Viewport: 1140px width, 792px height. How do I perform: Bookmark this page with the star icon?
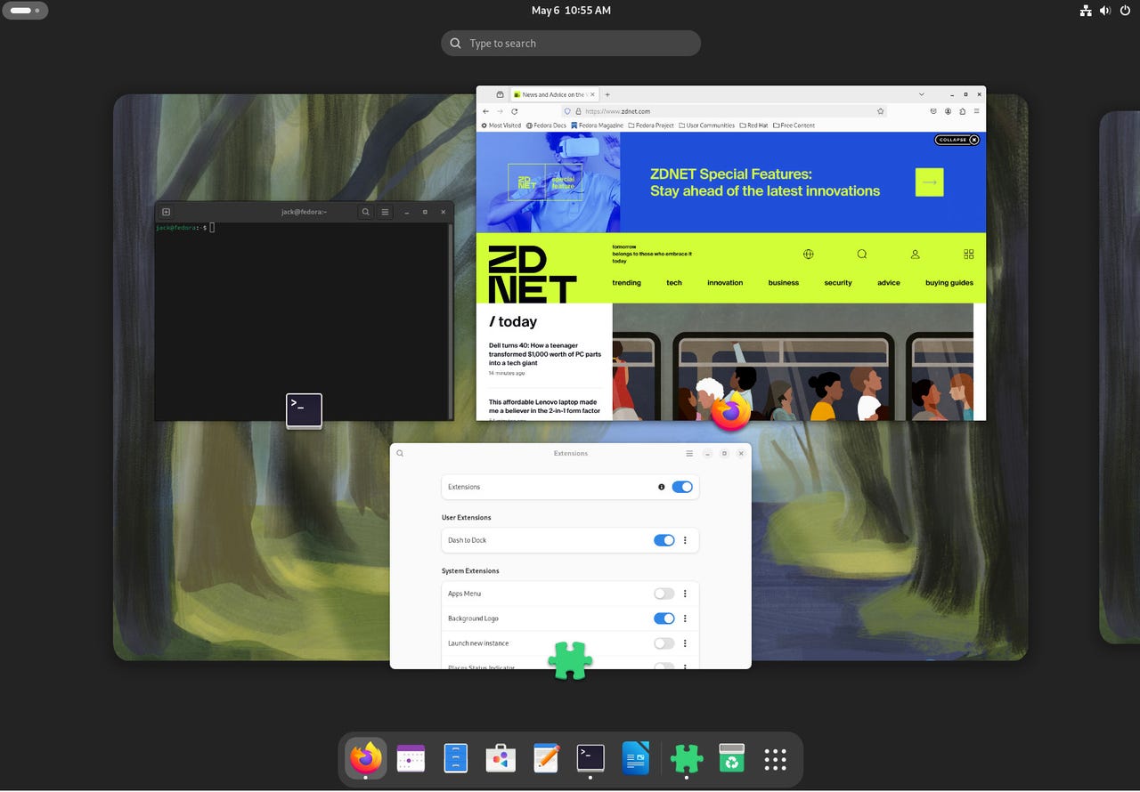(x=881, y=111)
